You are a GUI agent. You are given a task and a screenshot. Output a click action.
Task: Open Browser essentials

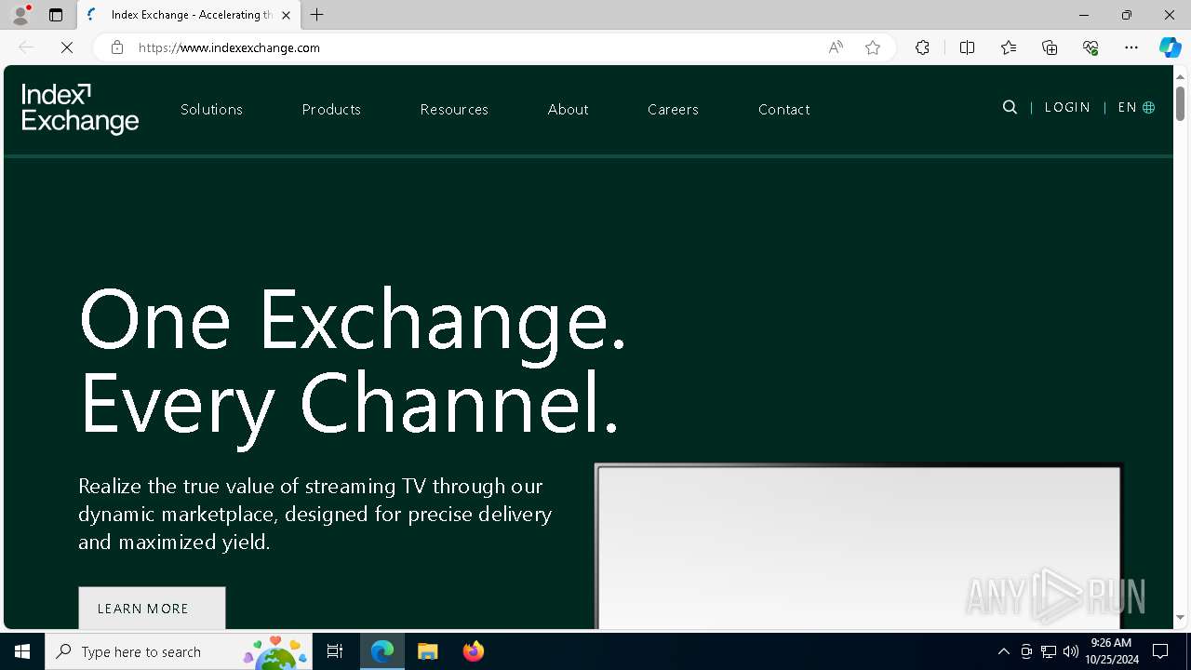pos(1091,47)
